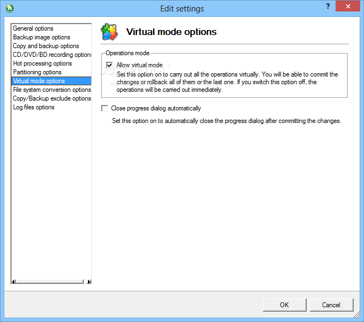Close the Edit settings dialog
This screenshot has width=364, height=322.
point(348,6)
